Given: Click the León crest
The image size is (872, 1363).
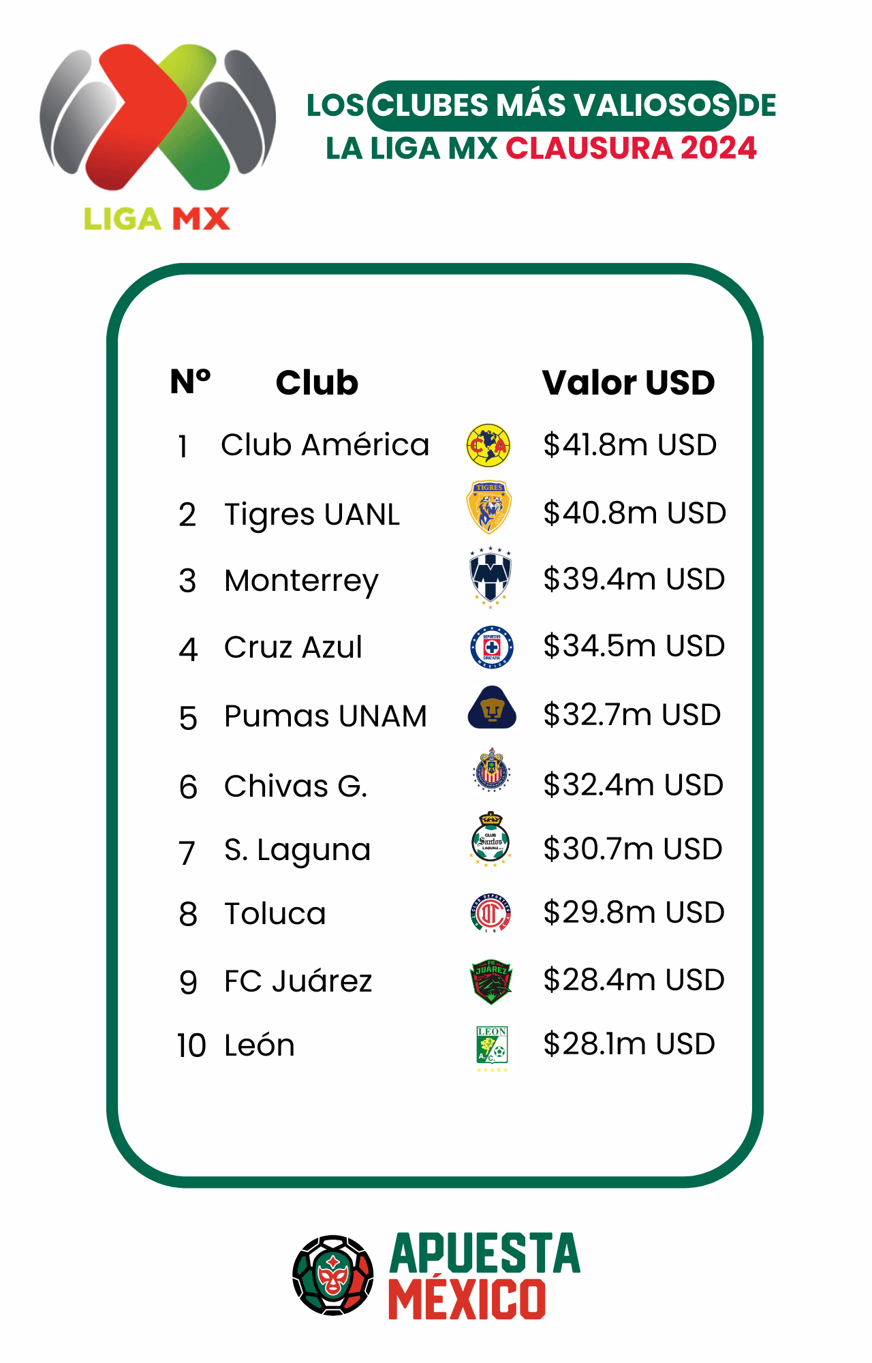Looking at the screenshot, I should pyautogui.click(x=492, y=1049).
